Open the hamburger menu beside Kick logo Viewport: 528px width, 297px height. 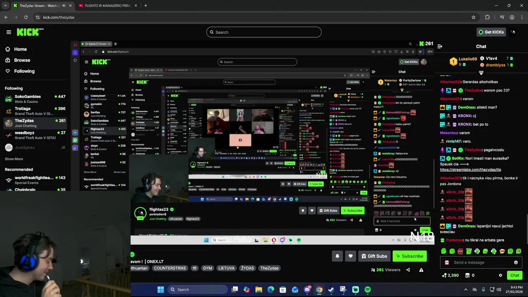9,32
